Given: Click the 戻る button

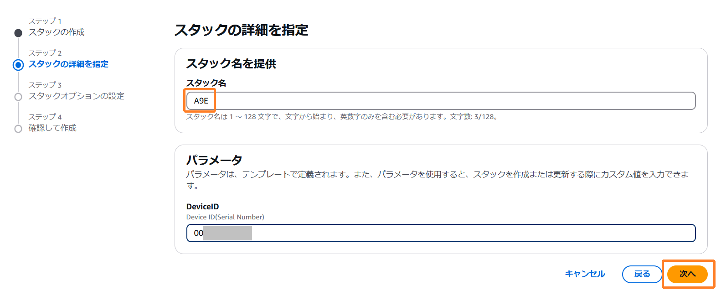Looking at the screenshot, I should 642,274.
